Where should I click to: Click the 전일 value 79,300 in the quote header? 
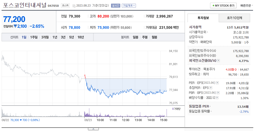74,16
